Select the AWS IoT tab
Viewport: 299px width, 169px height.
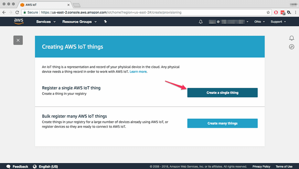pyautogui.click(x=45, y=5)
